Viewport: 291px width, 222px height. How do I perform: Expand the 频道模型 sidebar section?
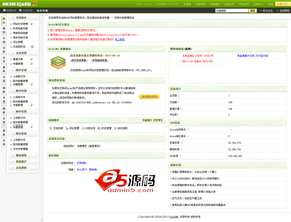(23, 155)
